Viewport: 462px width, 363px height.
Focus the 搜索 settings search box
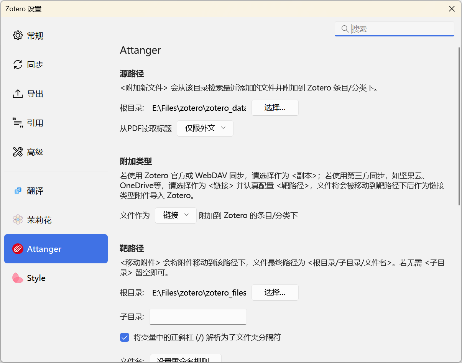[399, 29]
